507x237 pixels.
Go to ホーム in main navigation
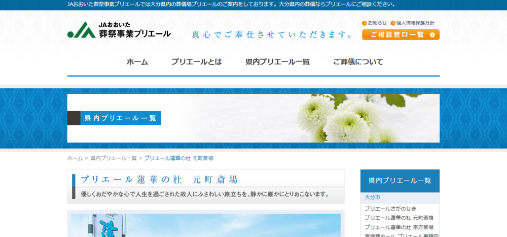coord(137,62)
